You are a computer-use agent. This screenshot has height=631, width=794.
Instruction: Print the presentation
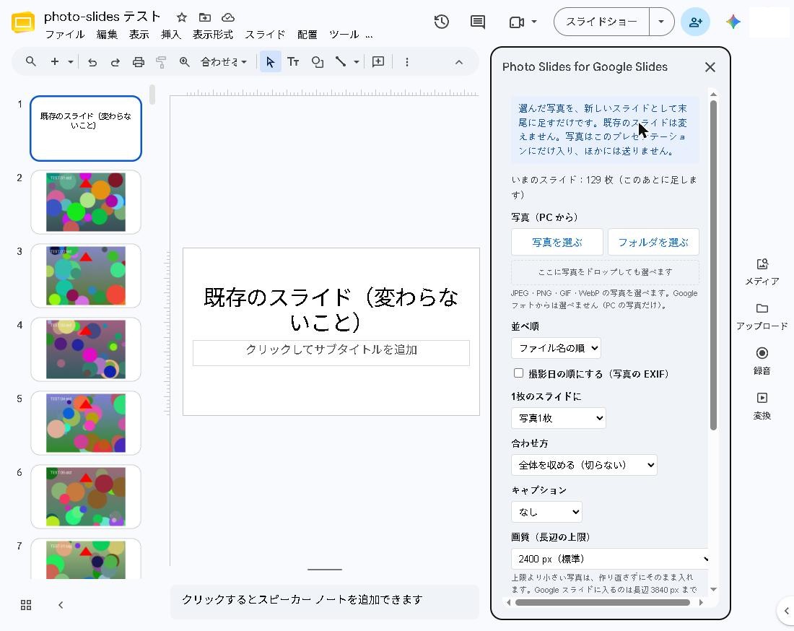[139, 62]
